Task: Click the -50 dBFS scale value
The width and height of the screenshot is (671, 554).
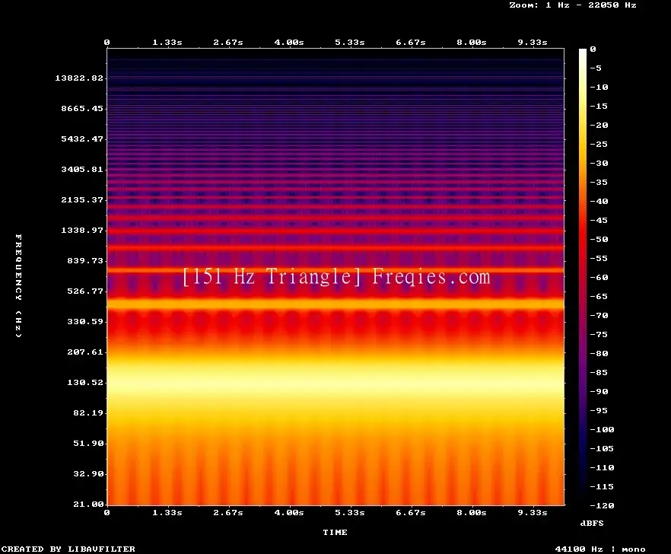Action: coord(599,239)
